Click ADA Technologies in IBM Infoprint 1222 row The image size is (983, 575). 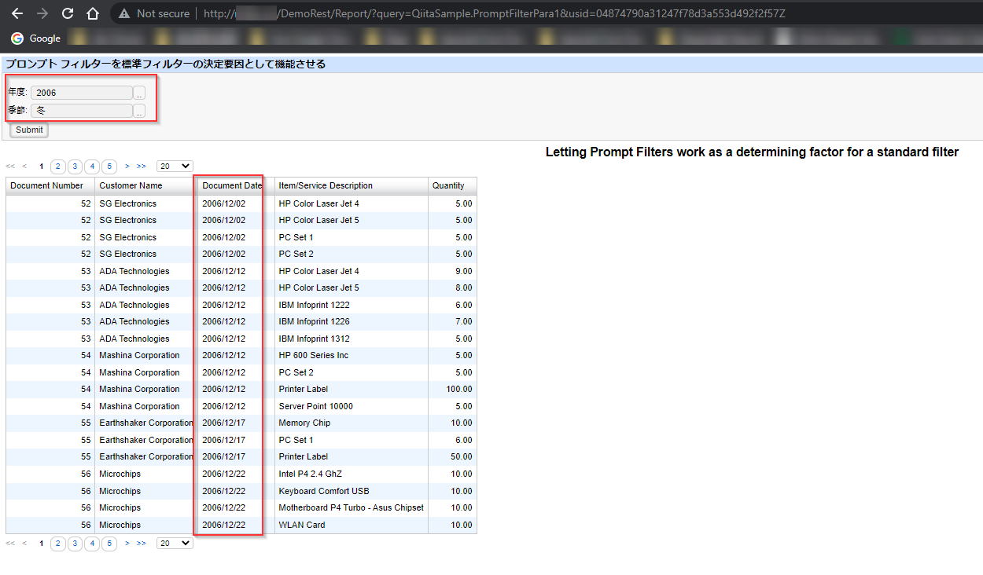pos(145,305)
